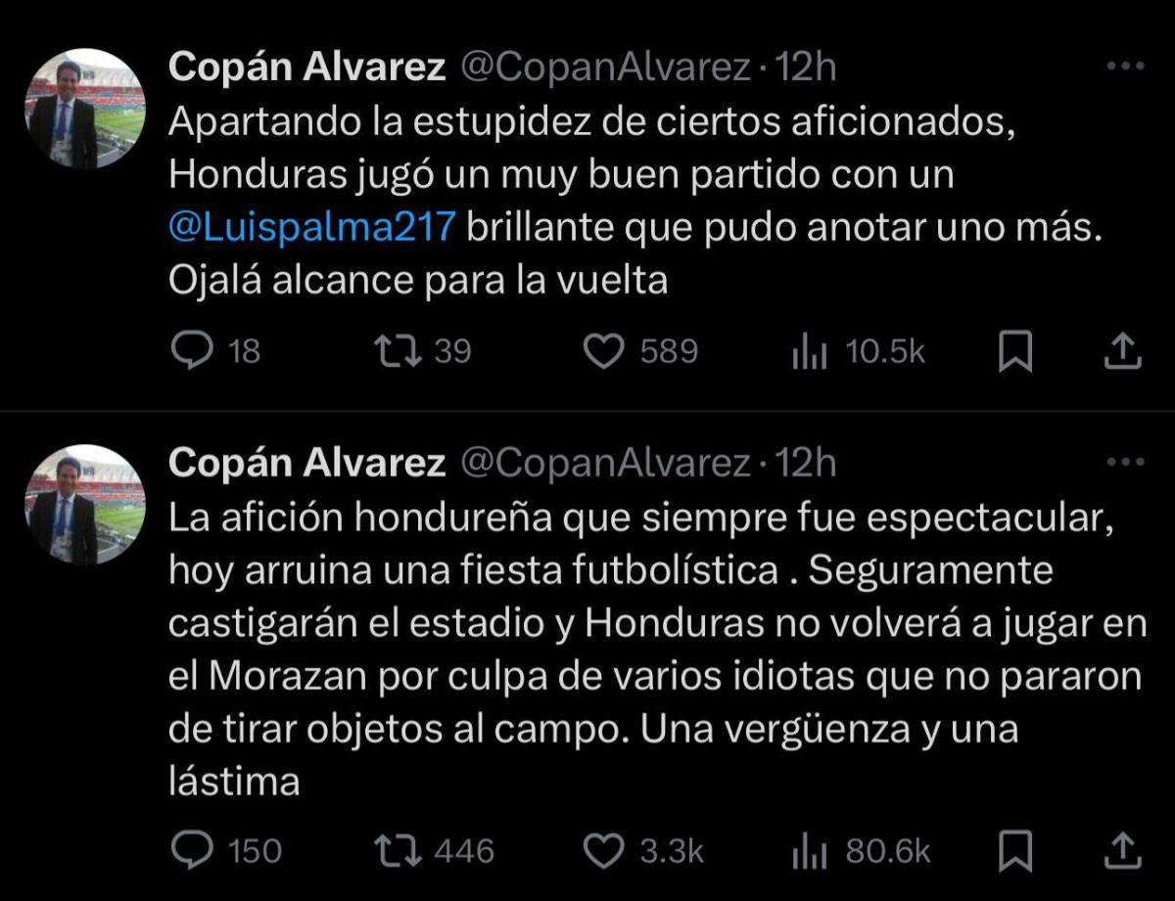The height and width of the screenshot is (901, 1175).
Task: Like the first tweet
Action: point(607,350)
